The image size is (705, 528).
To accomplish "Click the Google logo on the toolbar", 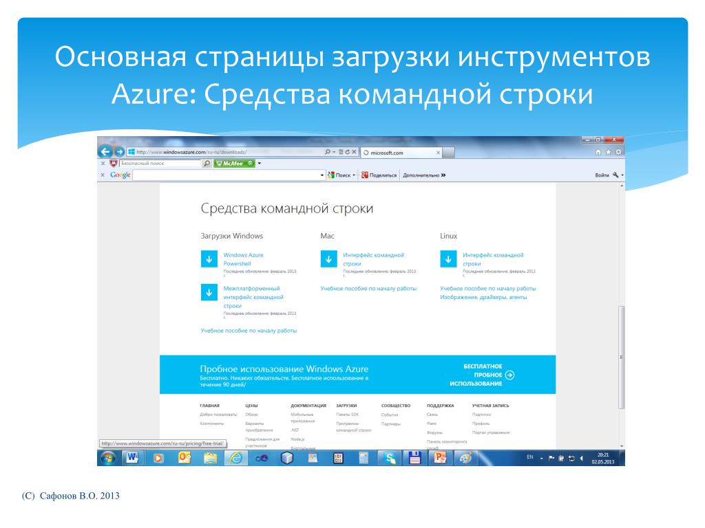I will click(120, 175).
